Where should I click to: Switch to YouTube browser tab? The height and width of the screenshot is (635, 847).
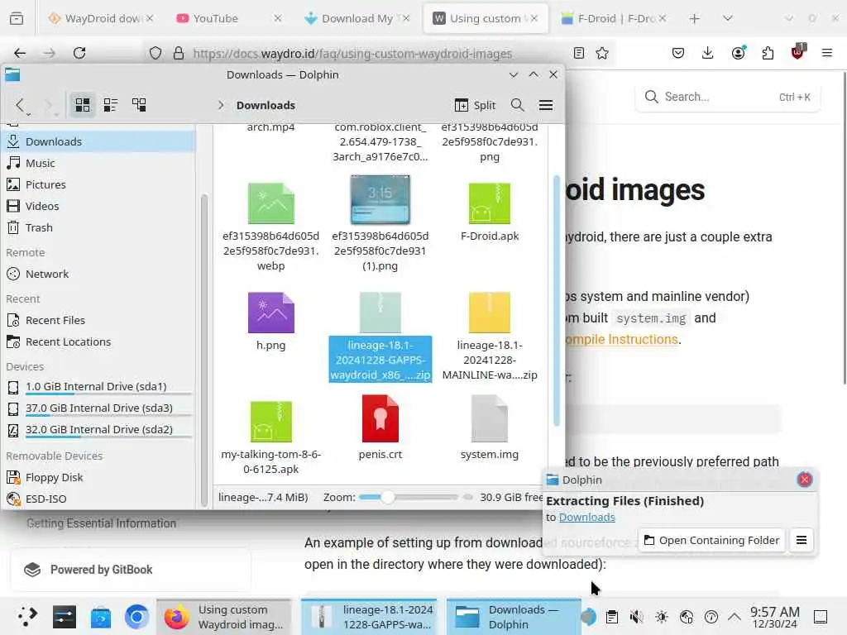coord(228,18)
